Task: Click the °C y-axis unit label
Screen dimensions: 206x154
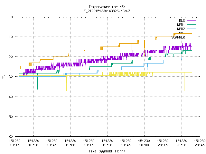Action: pyautogui.click(x=4, y=77)
